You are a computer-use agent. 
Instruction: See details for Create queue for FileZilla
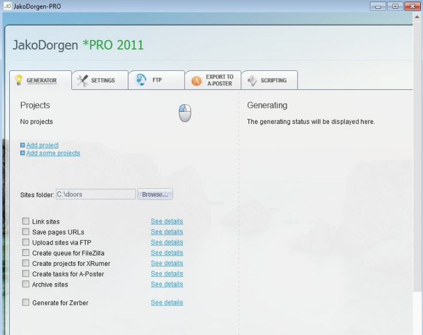[167, 253]
